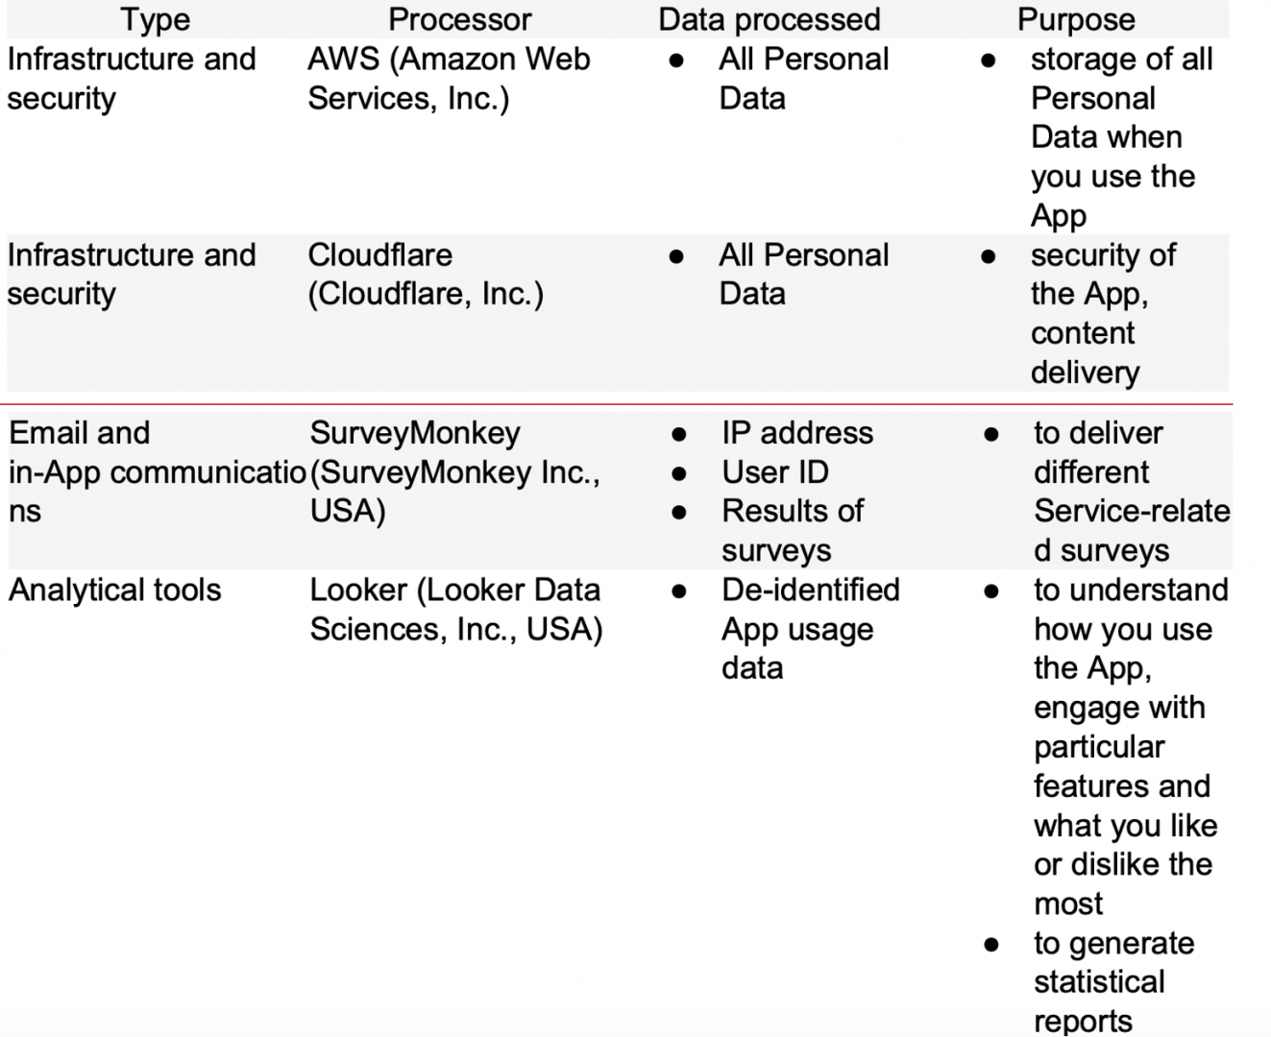Select the User ID bullet item

click(774, 472)
